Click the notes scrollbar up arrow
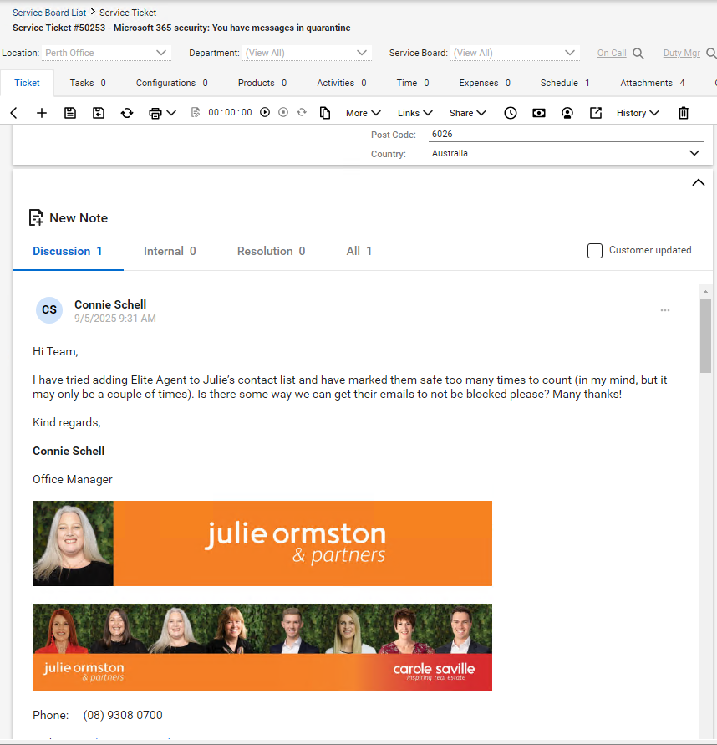The height and width of the screenshot is (745, 717). coord(705,292)
